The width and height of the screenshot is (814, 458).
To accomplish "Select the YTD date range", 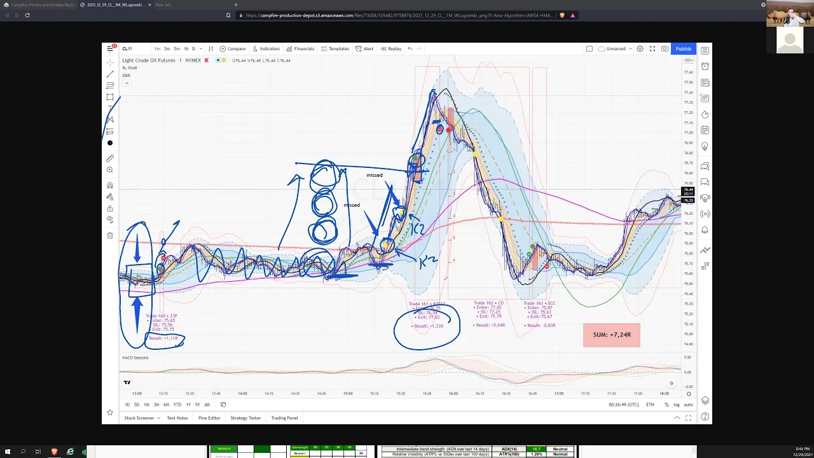I will pyautogui.click(x=177, y=405).
